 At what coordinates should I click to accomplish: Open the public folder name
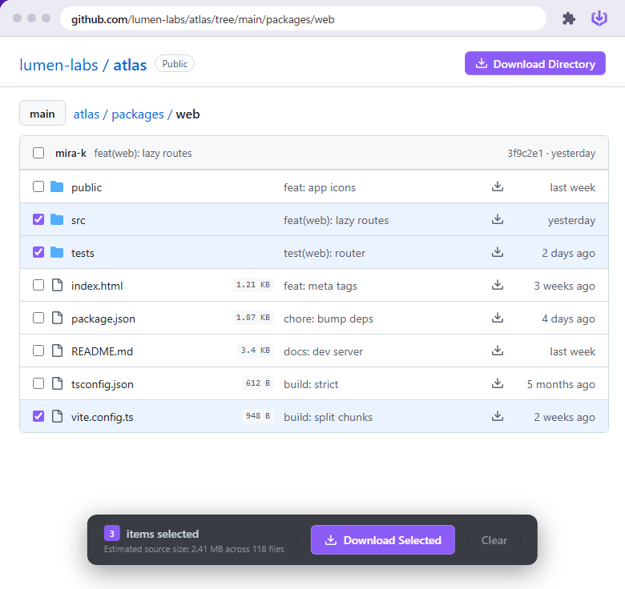tap(87, 187)
